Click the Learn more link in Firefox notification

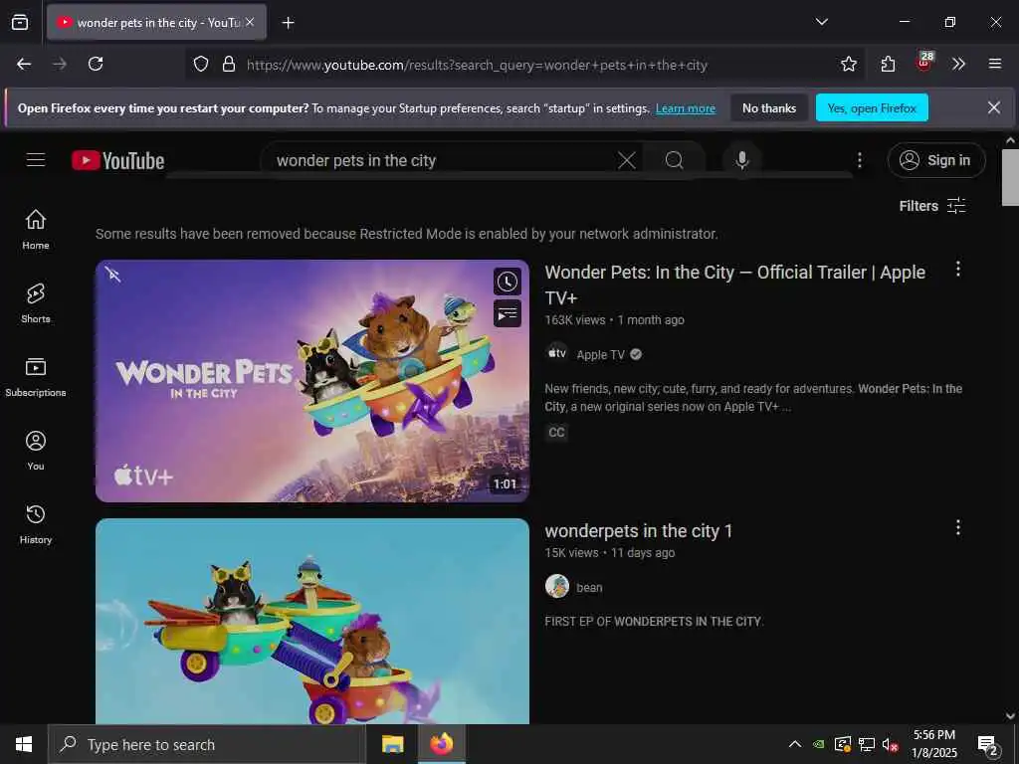click(686, 108)
